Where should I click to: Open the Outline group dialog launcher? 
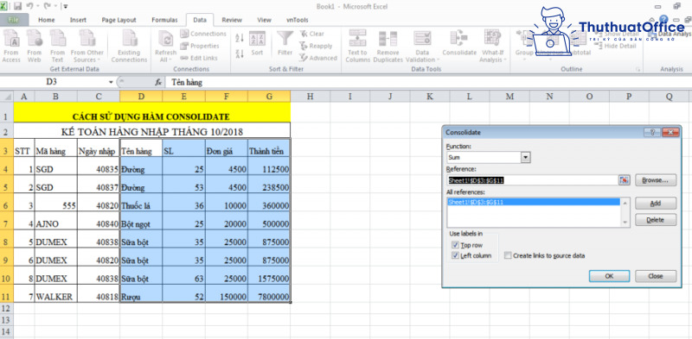click(638, 69)
